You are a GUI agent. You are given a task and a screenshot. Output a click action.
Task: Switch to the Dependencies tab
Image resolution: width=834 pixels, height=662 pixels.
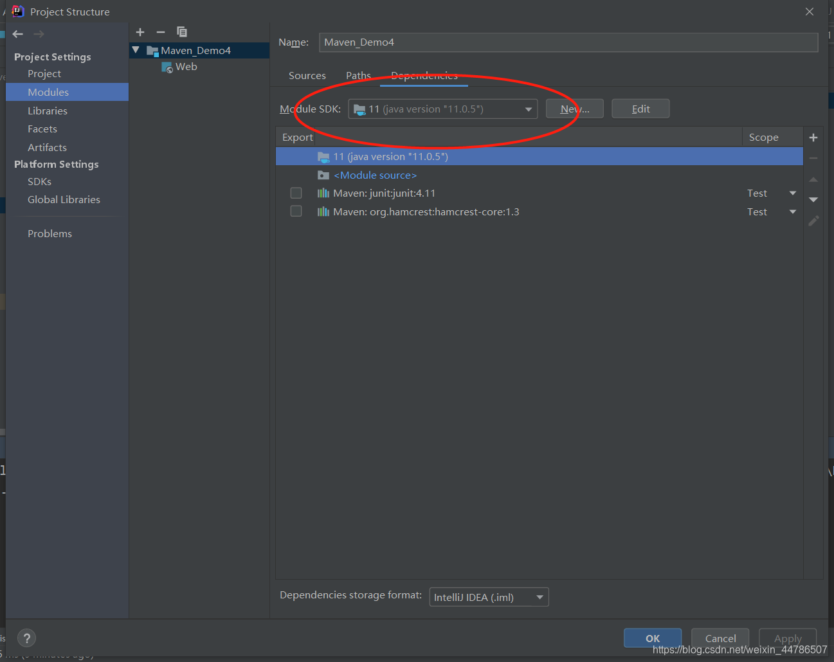coord(424,76)
